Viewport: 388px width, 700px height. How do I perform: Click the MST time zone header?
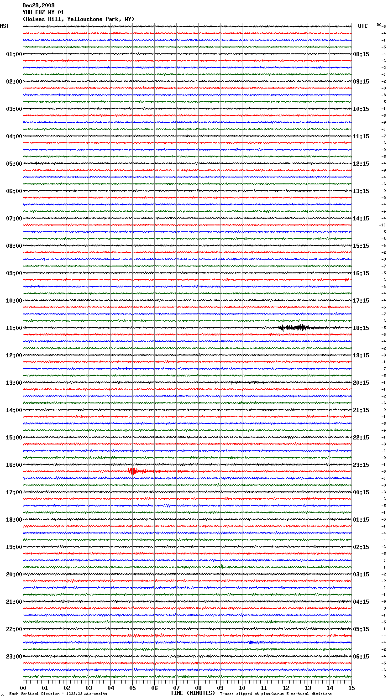[5, 26]
